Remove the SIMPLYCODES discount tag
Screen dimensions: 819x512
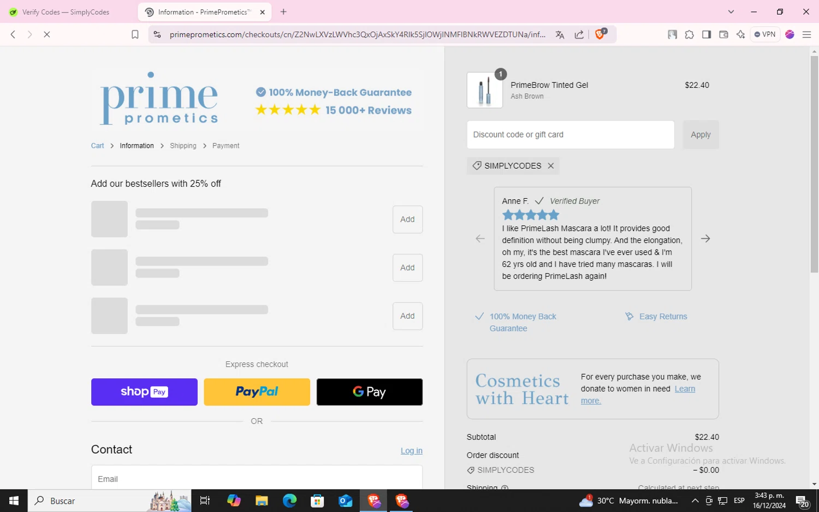tap(551, 166)
